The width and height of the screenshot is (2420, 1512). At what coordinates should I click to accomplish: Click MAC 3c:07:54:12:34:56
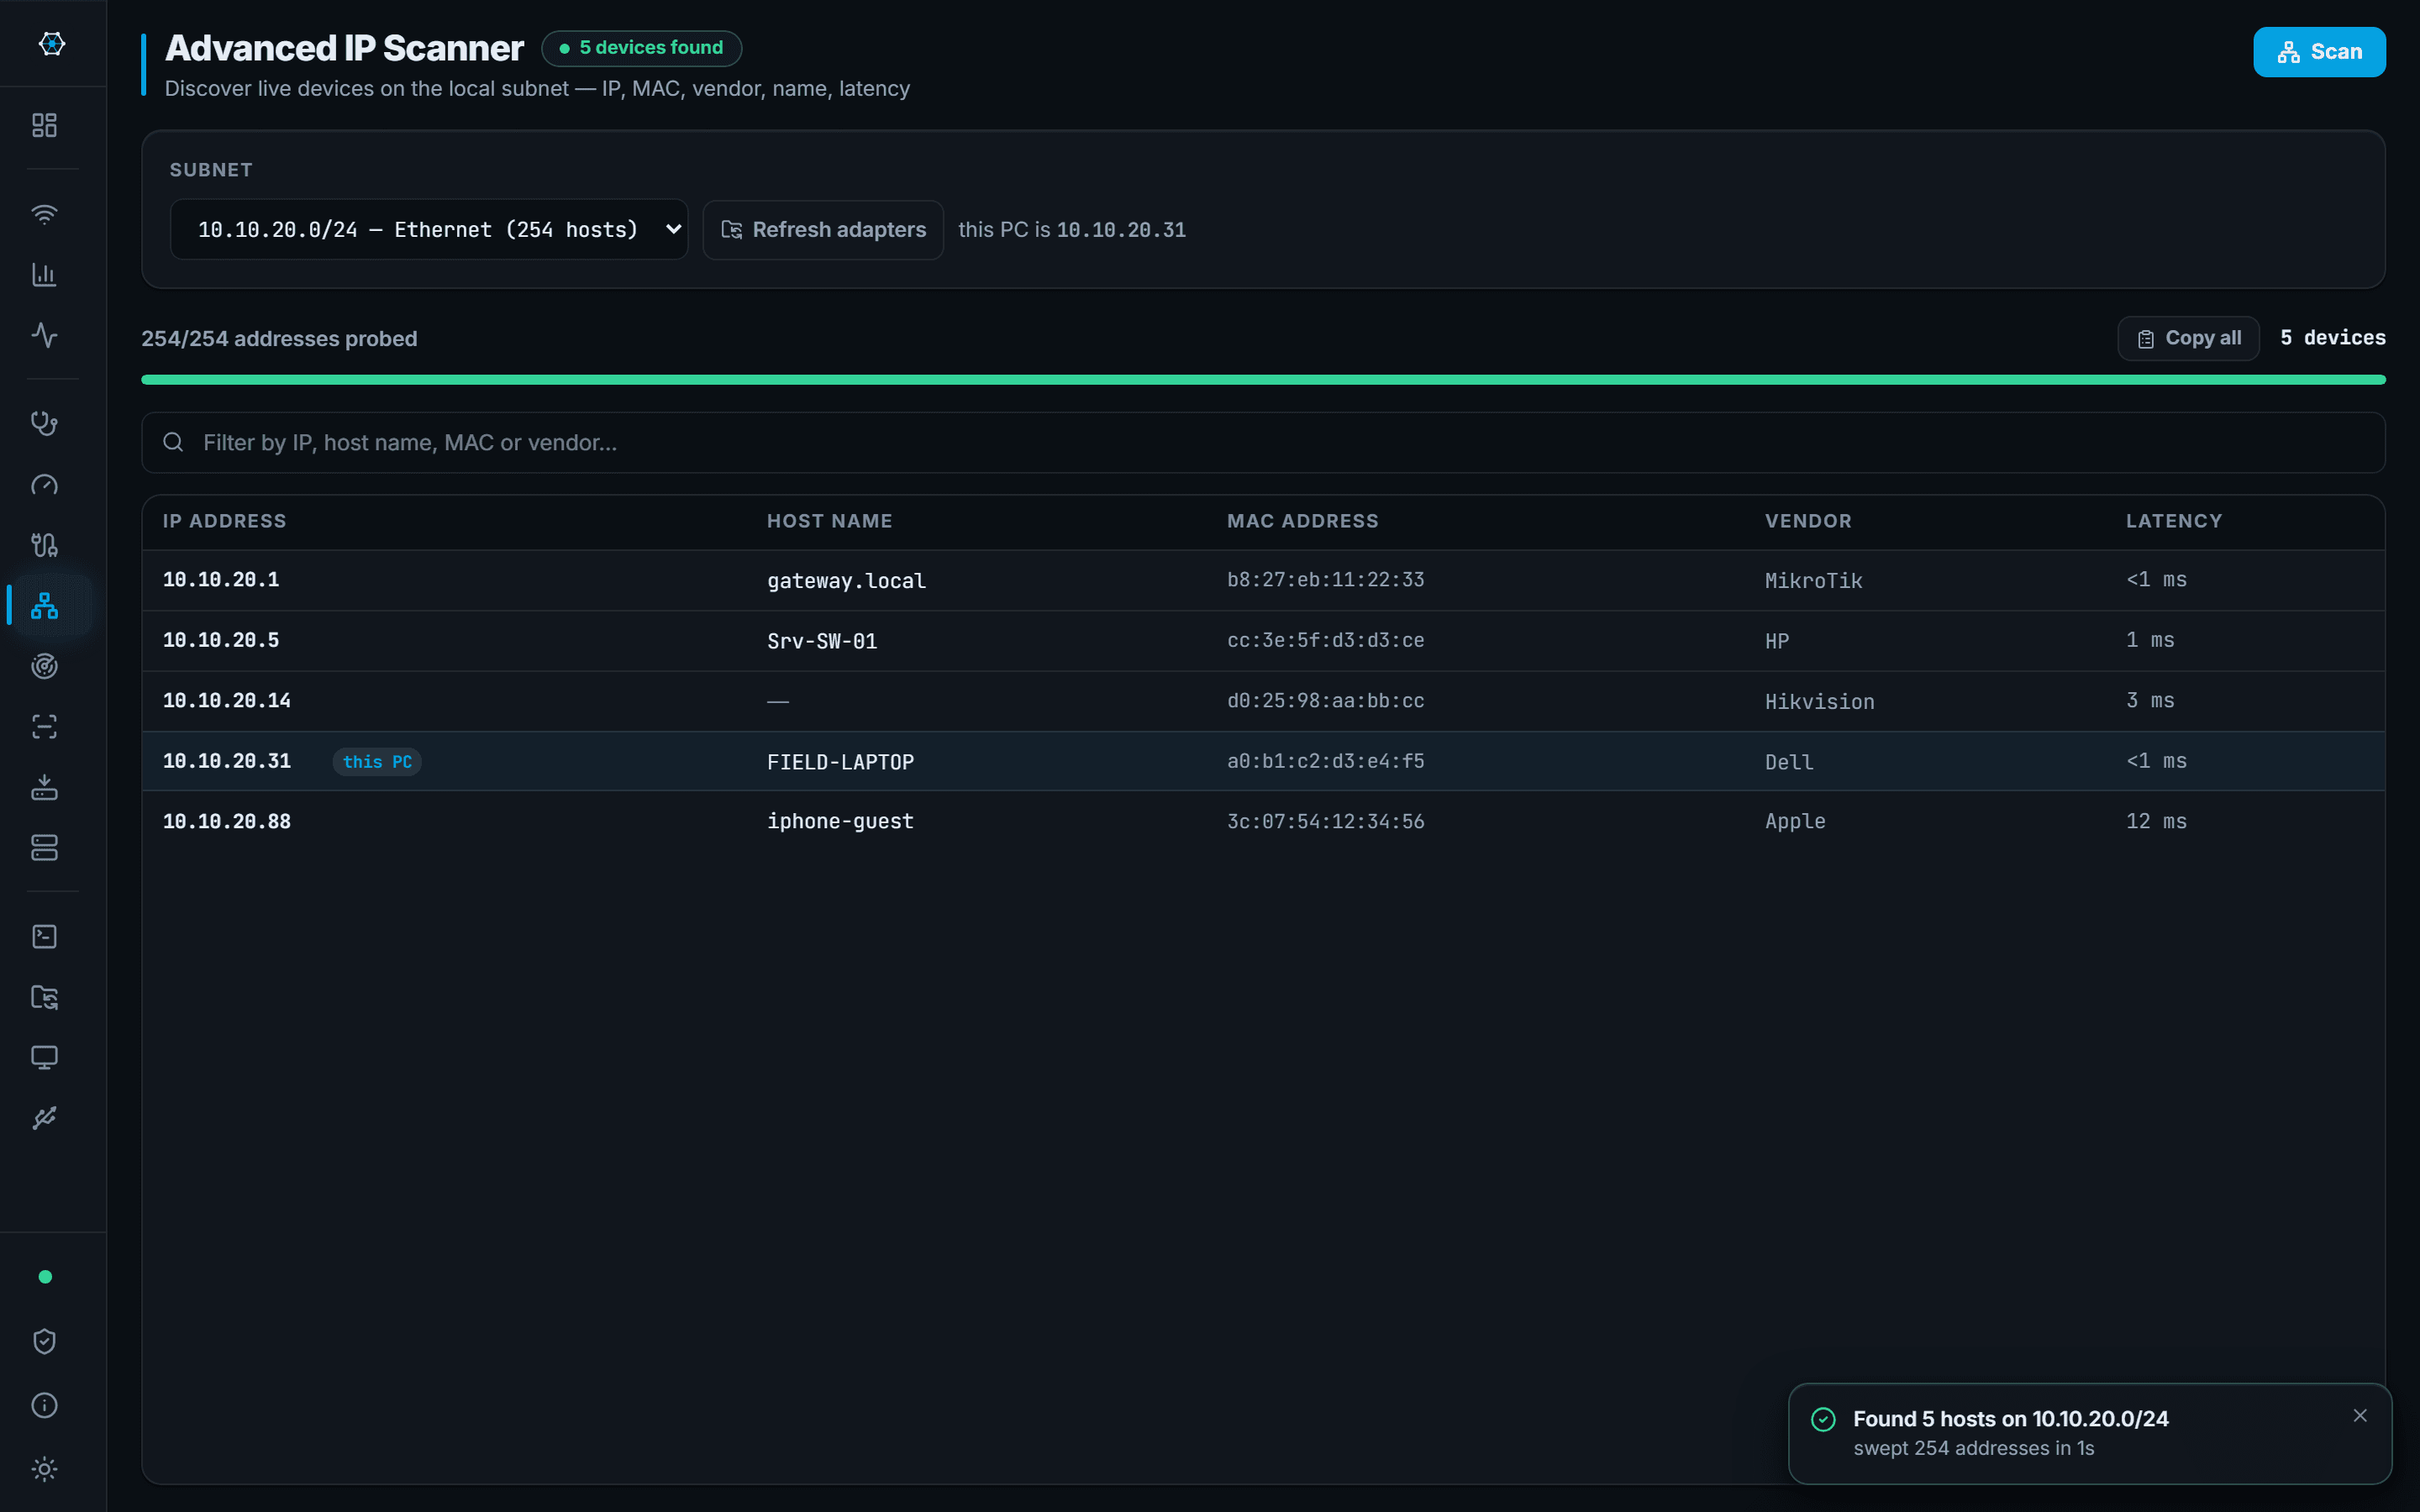[1325, 822]
